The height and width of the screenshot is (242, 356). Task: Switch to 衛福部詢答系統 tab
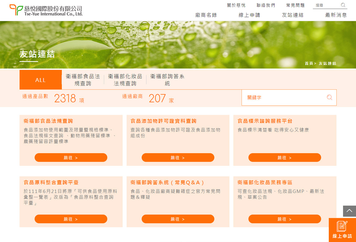click(x=167, y=80)
